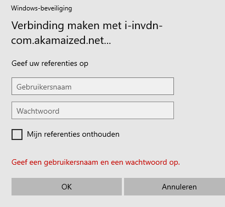The width and height of the screenshot is (225, 207).
Task: Place the cursor in the first credentials text box
Action: click(93, 86)
